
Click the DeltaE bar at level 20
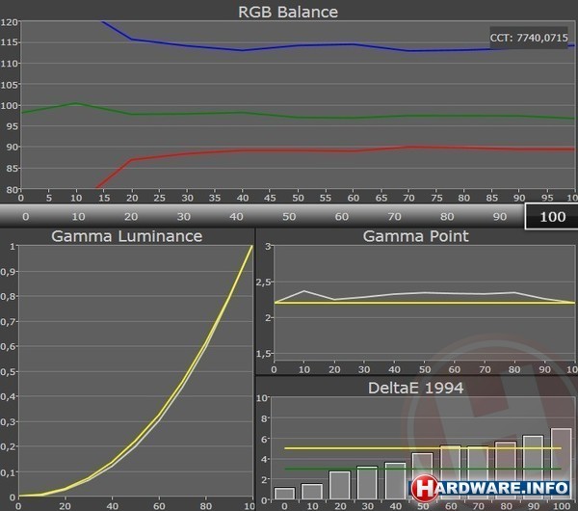[x=340, y=485]
